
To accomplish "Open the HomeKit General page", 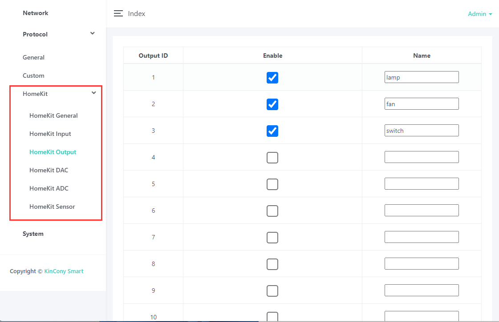I will 53,115.
